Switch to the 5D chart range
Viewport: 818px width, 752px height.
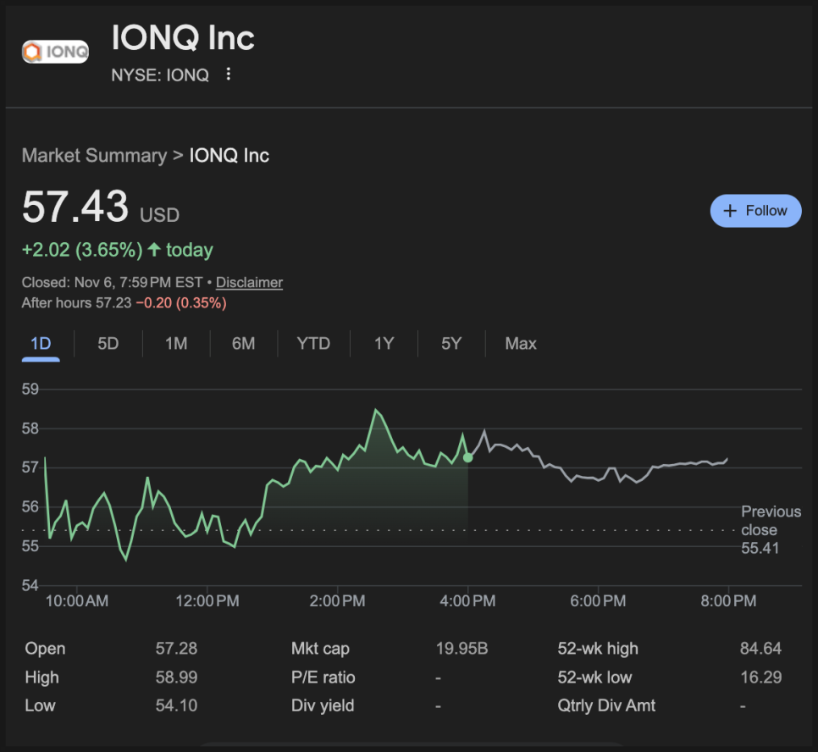[x=108, y=344]
